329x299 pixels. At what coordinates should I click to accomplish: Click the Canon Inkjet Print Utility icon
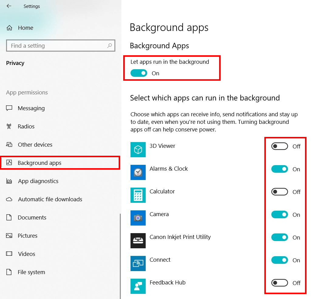[138, 241]
